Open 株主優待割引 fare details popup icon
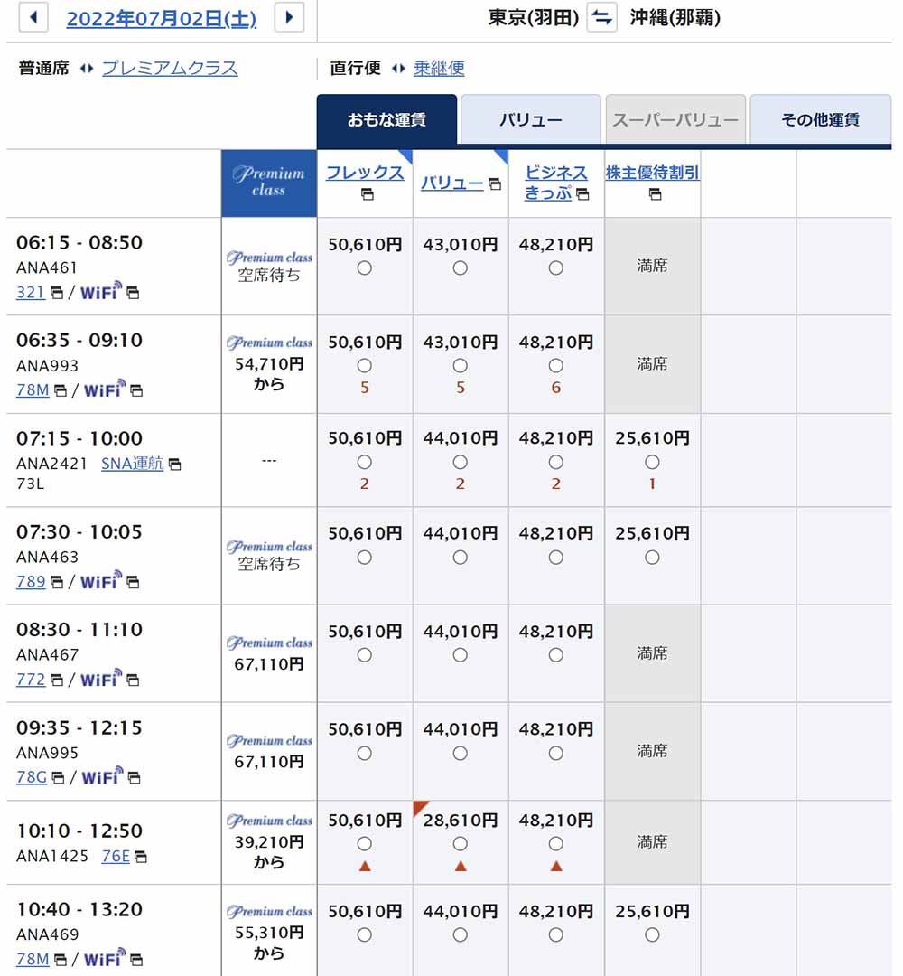The width and height of the screenshot is (903, 976). [655, 195]
